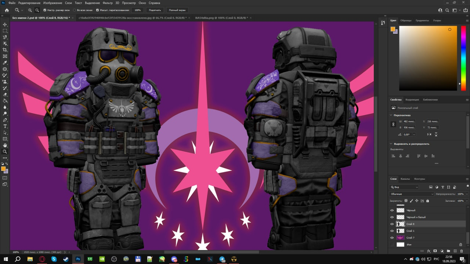This screenshot has height=264, width=470.
Task: Open the 'Изображение' menu
Action: [53, 3]
